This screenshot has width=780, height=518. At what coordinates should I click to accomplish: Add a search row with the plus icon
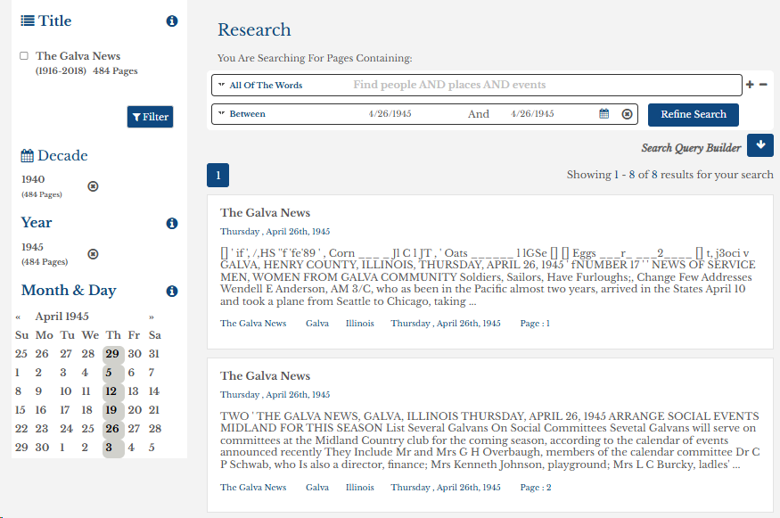[750, 85]
